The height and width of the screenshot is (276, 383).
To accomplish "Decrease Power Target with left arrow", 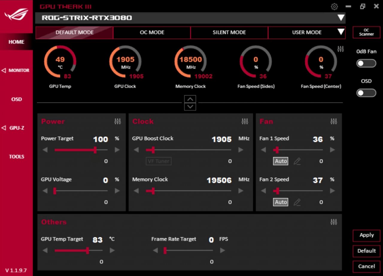I will [x=45, y=150].
